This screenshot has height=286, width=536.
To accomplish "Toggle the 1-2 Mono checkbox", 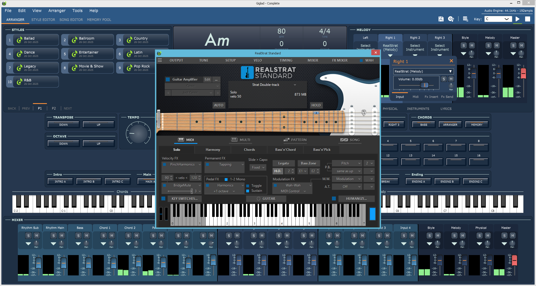I will [226, 179].
